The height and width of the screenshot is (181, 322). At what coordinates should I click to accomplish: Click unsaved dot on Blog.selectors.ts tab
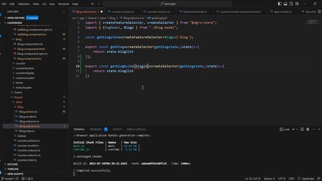(102, 12)
